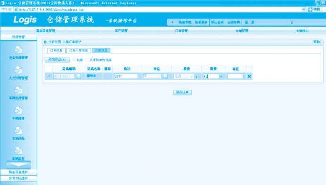Expand 路由信息维护 sidebar section

pos(18,172)
